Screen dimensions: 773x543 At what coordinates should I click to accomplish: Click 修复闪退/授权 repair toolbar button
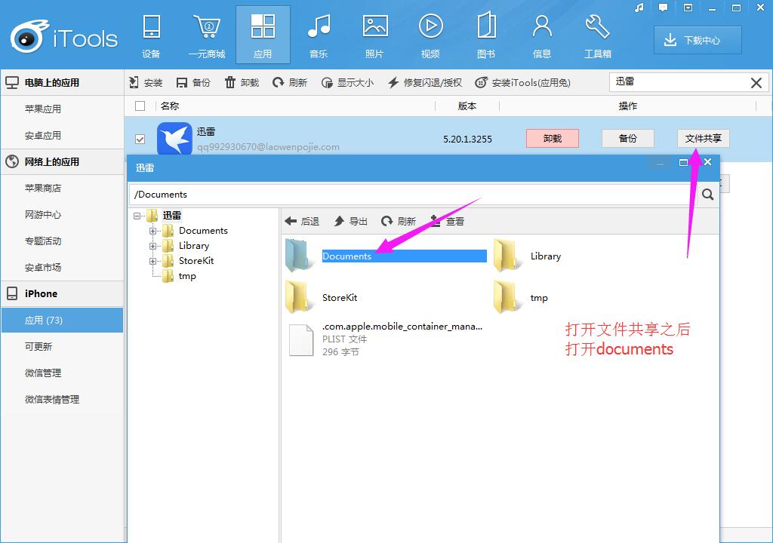(425, 82)
